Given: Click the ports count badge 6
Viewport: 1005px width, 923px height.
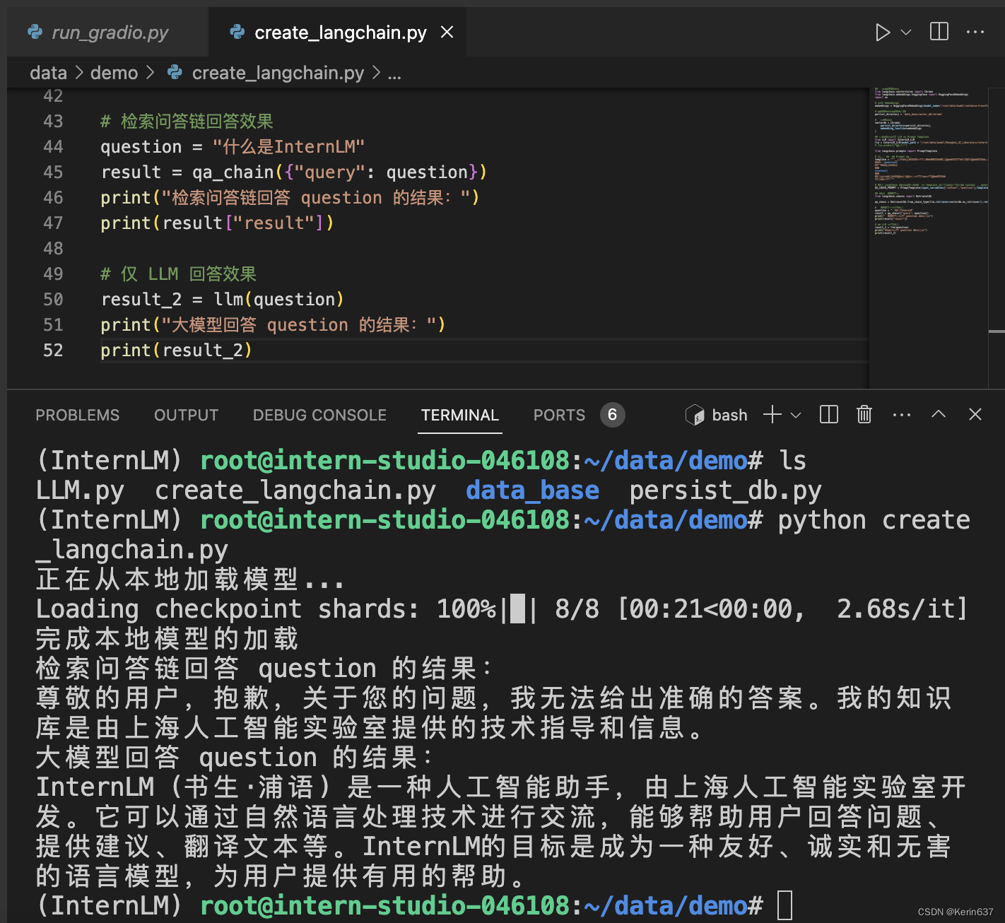Looking at the screenshot, I should [x=613, y=415].
